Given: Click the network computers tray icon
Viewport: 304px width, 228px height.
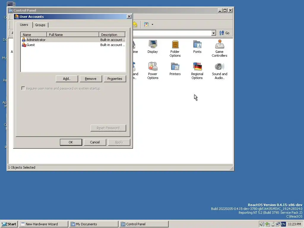Looking at the screenshot, I should pos(278,224).
